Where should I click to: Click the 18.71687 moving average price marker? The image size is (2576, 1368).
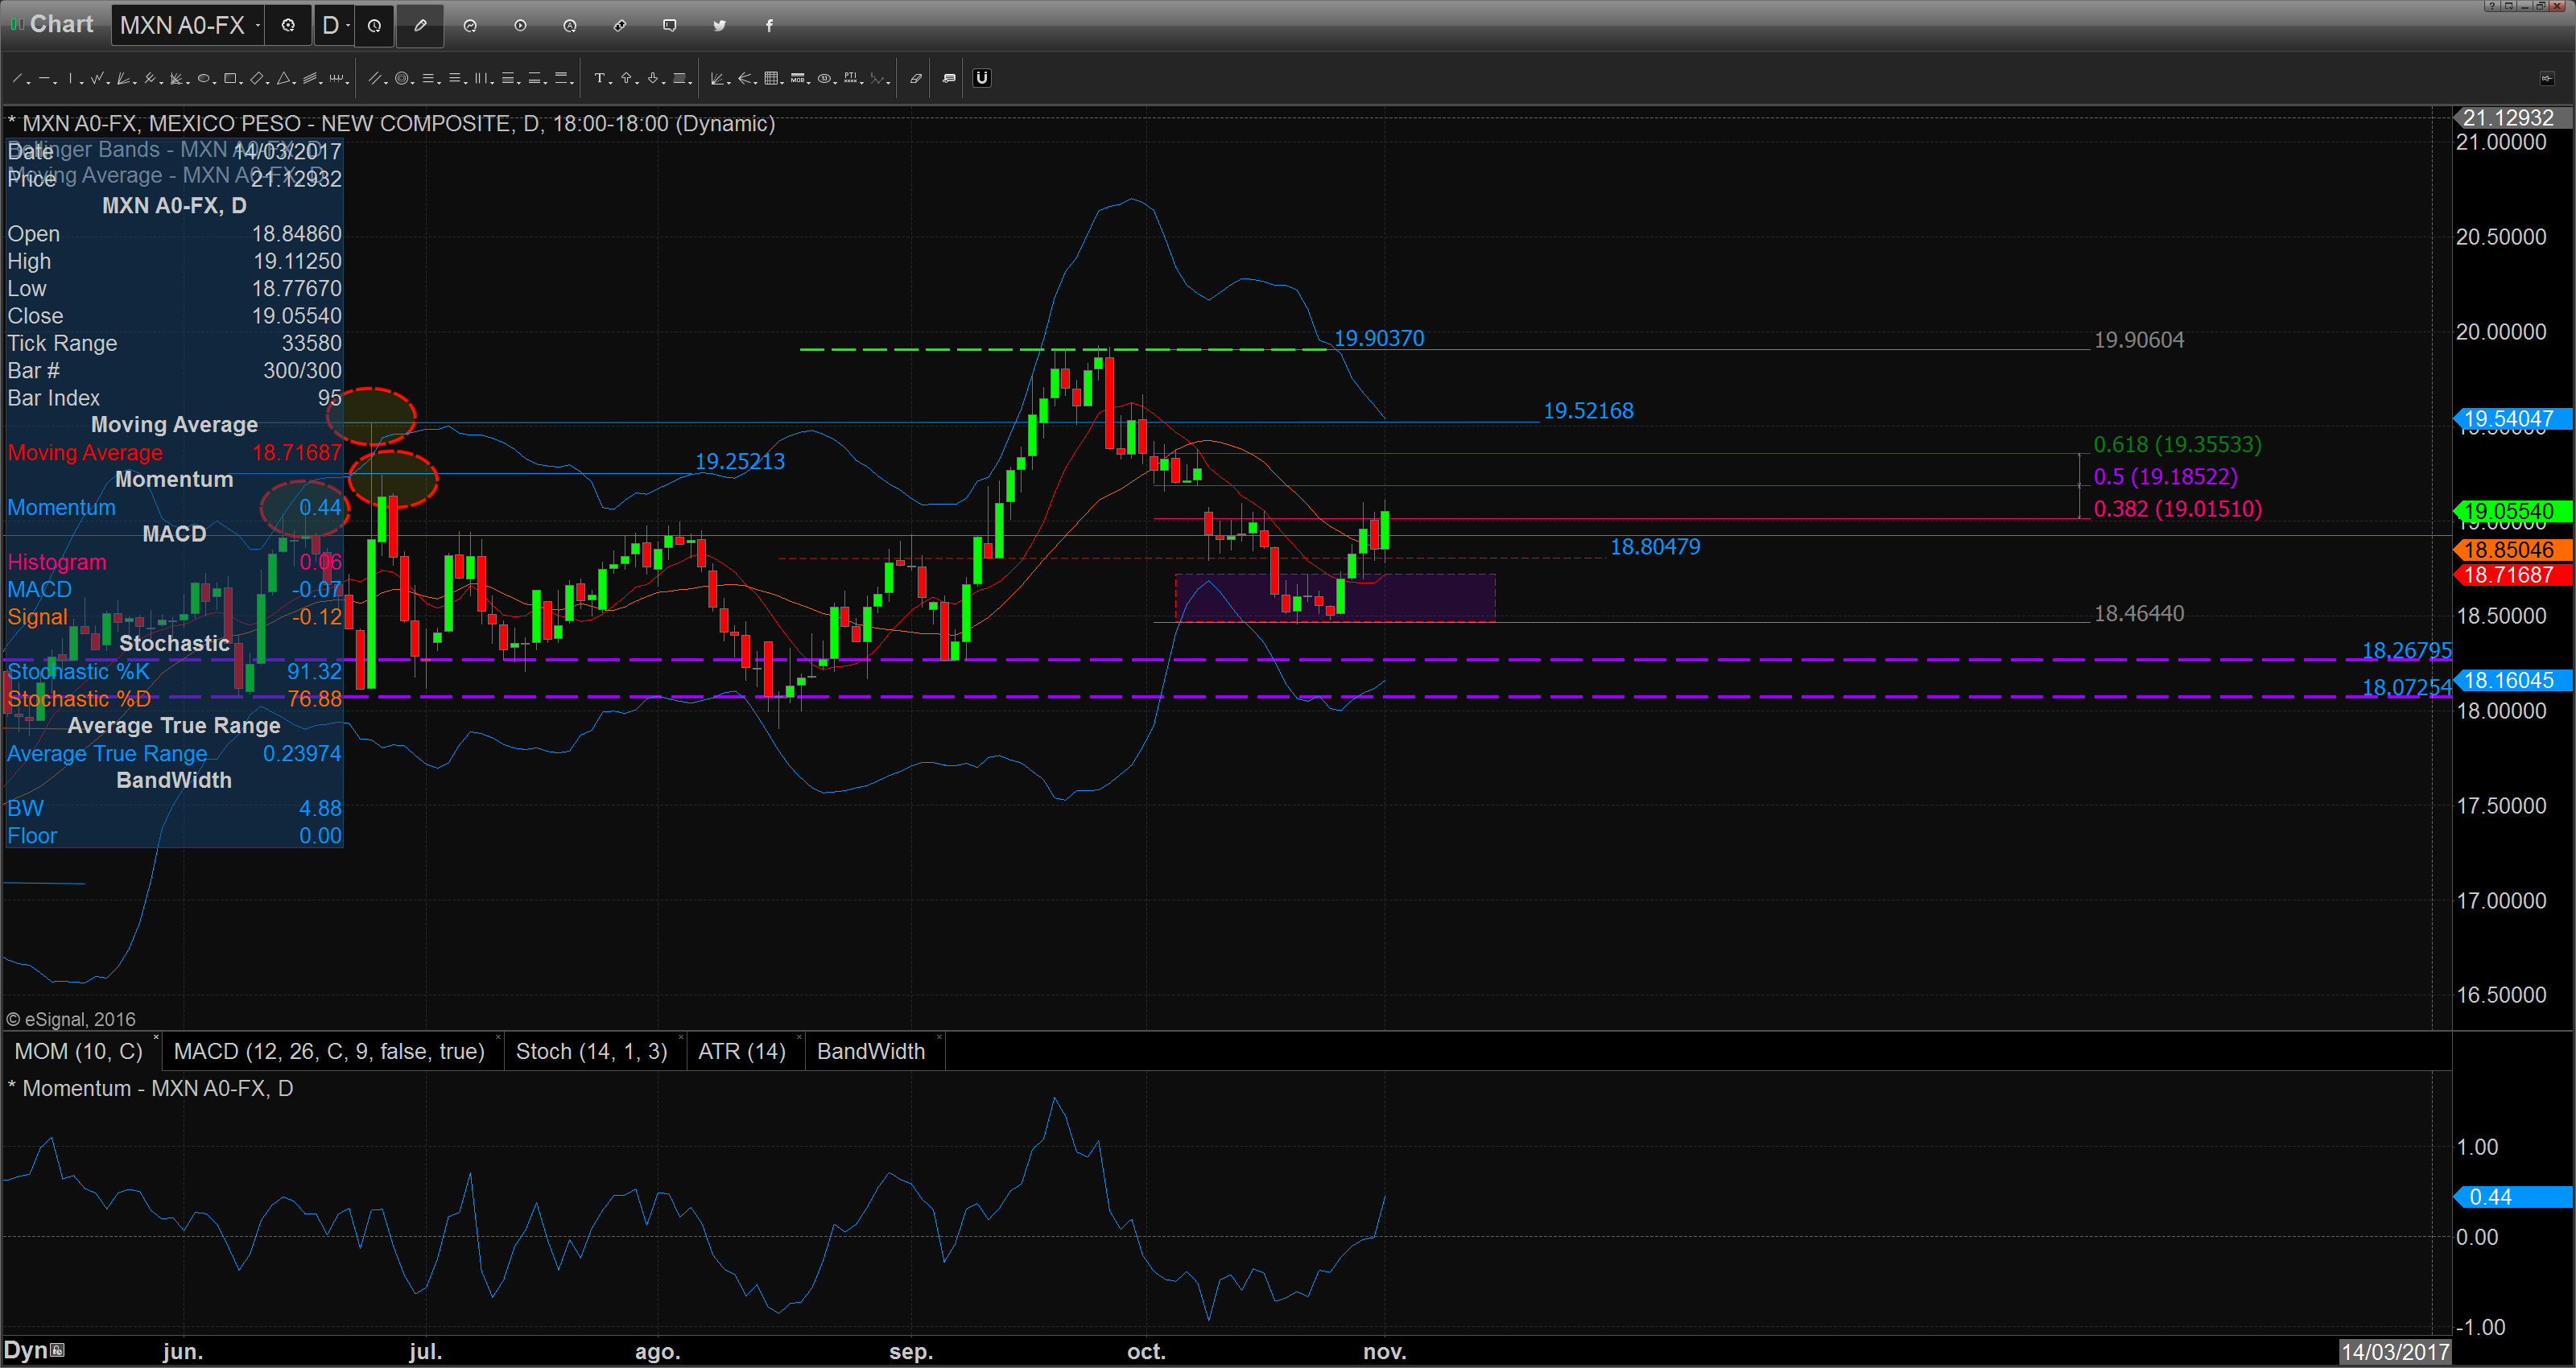point(2514,575)
